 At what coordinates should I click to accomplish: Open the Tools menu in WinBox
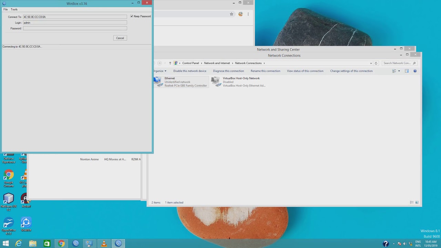coord(14,9)
